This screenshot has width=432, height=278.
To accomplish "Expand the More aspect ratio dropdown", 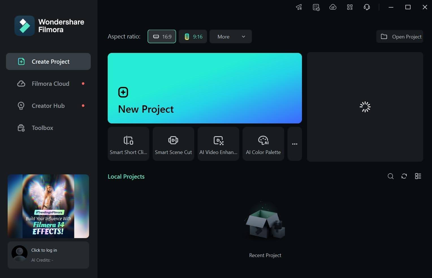I will point(230,37).
